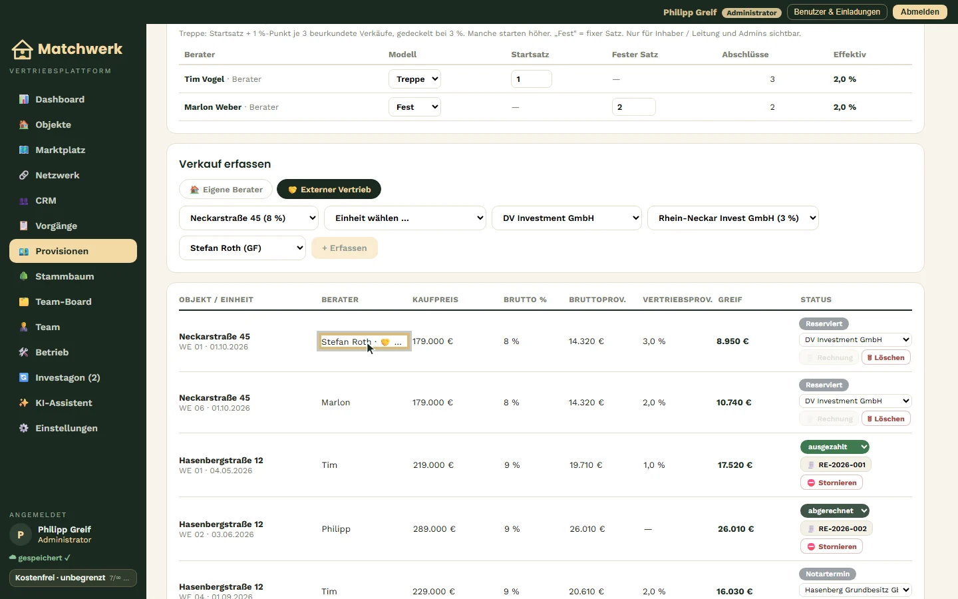Click the Kostenfrei · unbegrenzt plan badge

(73, 578)
